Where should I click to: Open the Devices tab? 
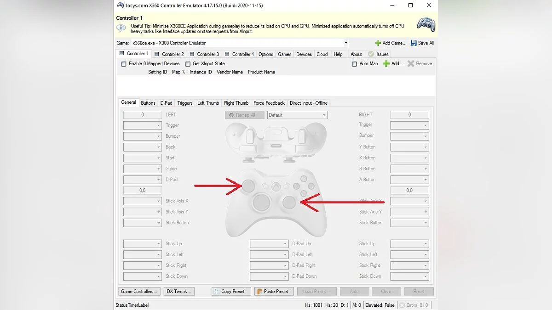(x=304, y=54)
